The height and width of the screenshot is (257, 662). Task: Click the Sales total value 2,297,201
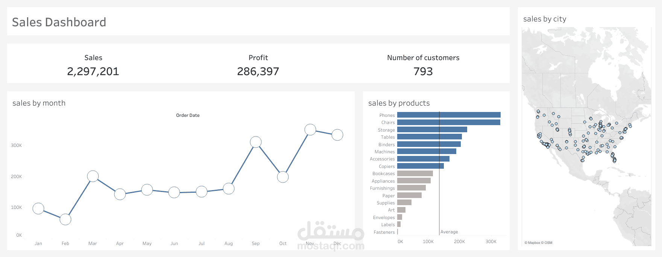click(93, 71)
